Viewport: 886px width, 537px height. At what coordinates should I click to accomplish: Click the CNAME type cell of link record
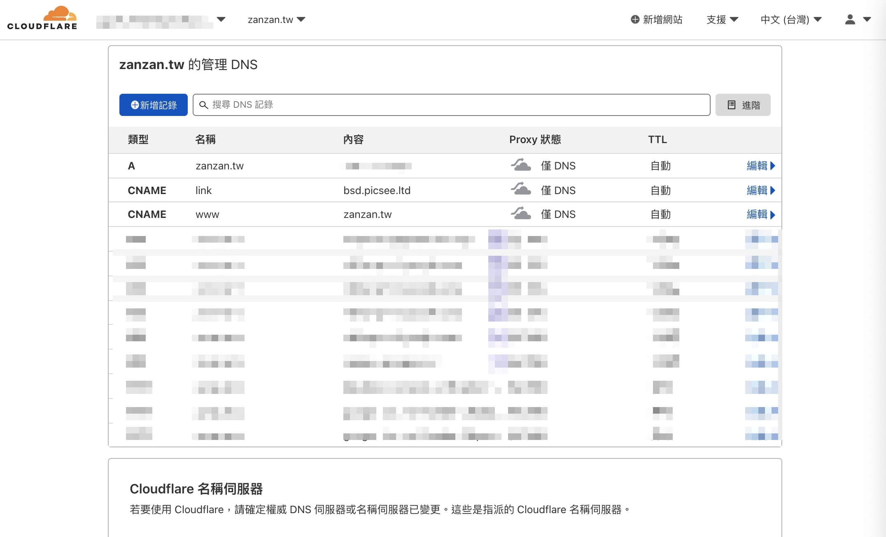click(x=147, y=190)
